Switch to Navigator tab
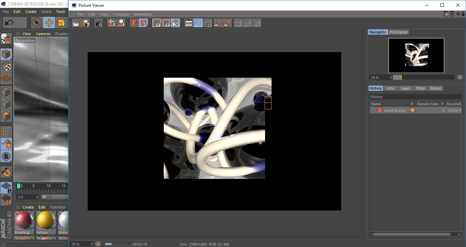The height and width of the screenshot is (247, 466). click(x=378, y=32)
